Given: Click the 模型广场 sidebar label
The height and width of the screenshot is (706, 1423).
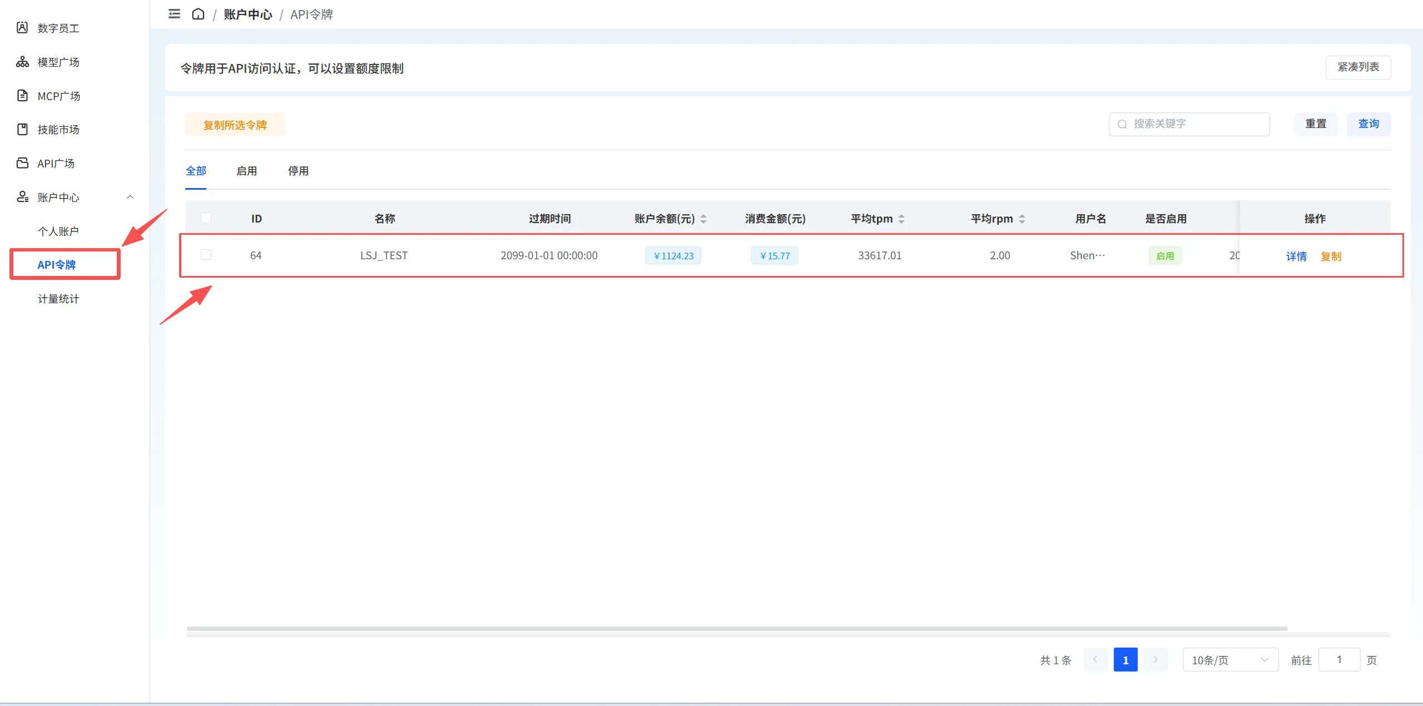Looking at the screenshot, I should pos(58,62).
